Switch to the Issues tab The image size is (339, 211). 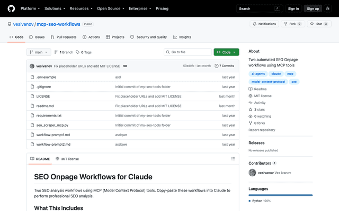[x=37, y=37]
